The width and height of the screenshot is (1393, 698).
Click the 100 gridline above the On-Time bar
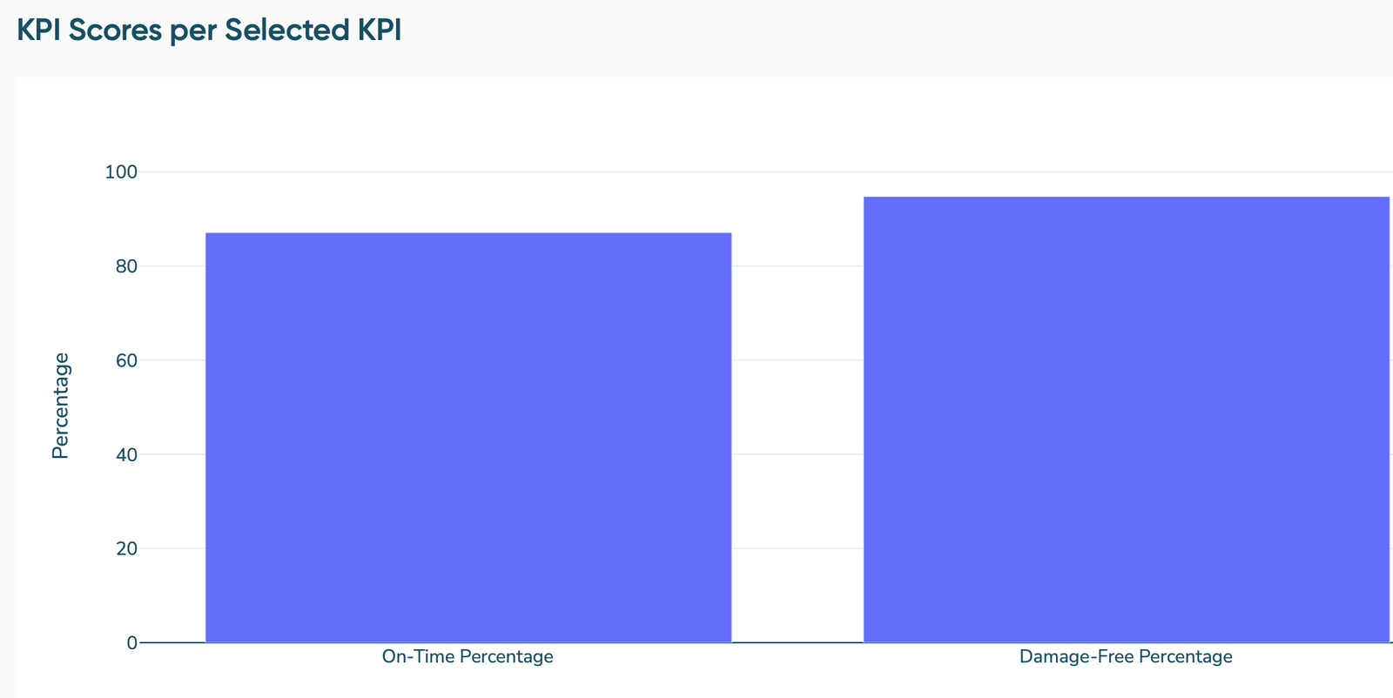(468, 171)
